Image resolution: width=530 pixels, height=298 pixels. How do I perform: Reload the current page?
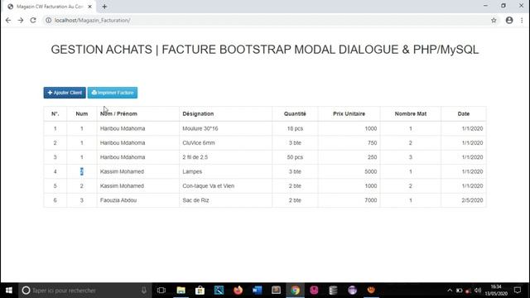click(33, 20)
